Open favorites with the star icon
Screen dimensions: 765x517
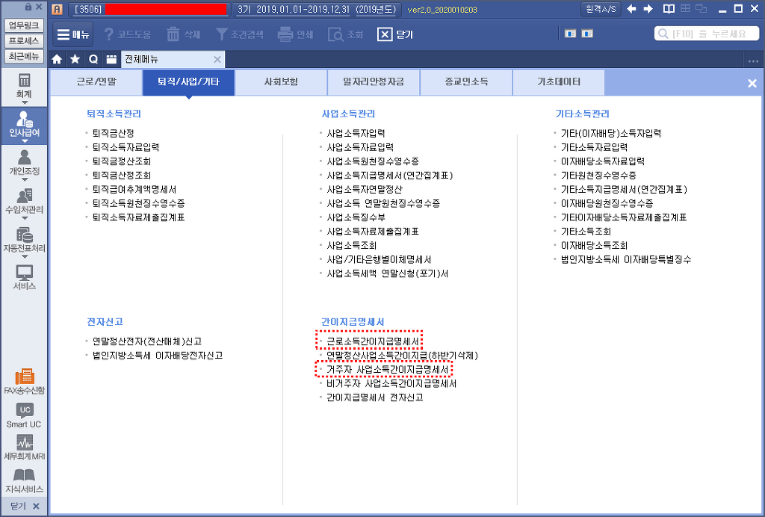coord(75,59)
